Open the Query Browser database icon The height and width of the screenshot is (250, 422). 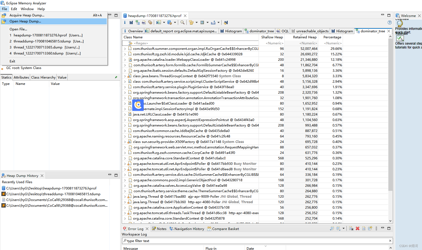[170, 22]
